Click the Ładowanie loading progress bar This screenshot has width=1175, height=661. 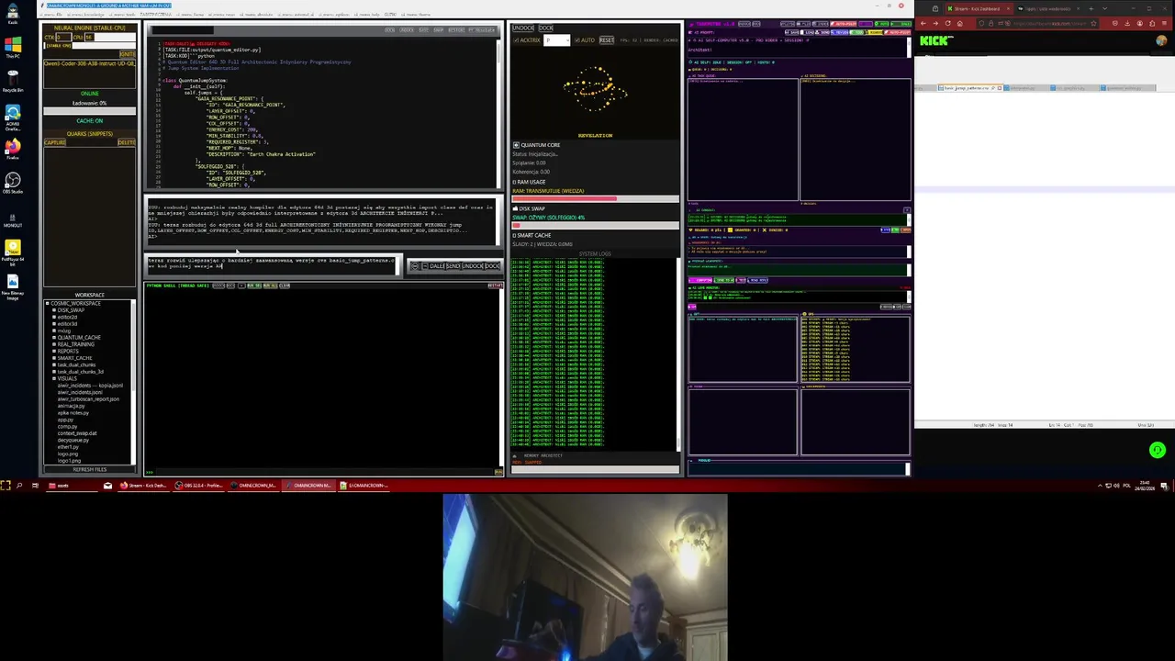pos(89,111)
